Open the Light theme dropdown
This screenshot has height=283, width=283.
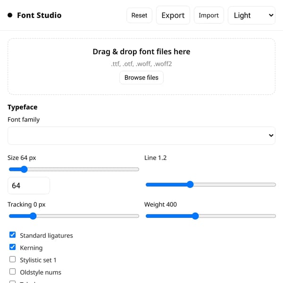coord(251,16)
